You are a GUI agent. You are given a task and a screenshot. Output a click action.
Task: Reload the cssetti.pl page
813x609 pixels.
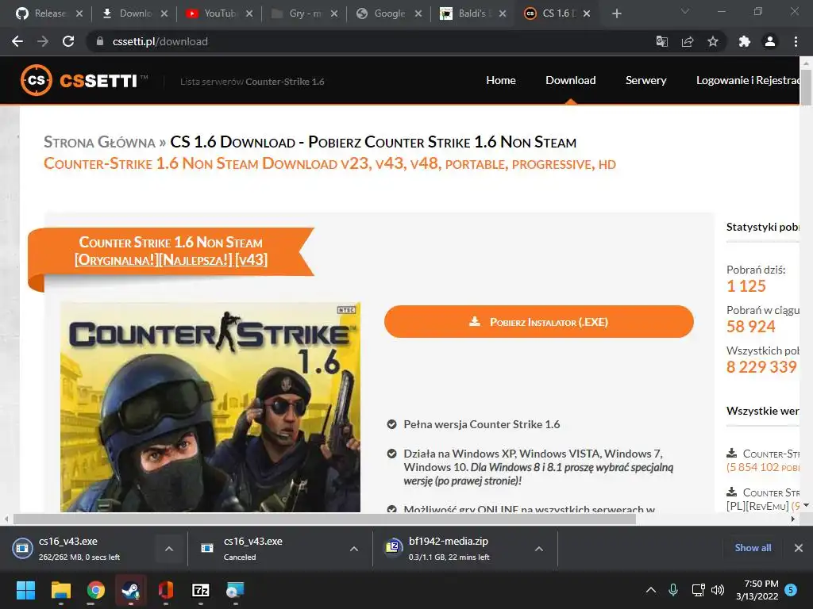tap(68, 41)
